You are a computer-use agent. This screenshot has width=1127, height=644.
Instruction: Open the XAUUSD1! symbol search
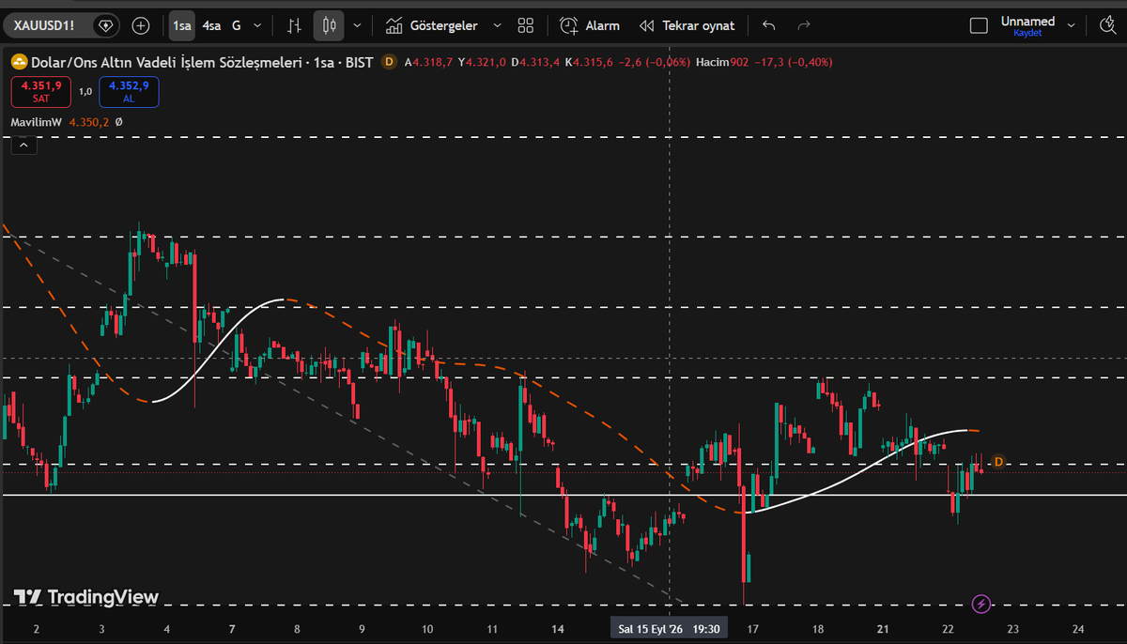click(x=46, y=25)
